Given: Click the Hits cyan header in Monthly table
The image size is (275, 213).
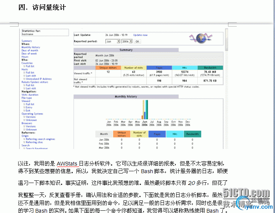Looking at the screenshot, I should (x=175, y=134).
